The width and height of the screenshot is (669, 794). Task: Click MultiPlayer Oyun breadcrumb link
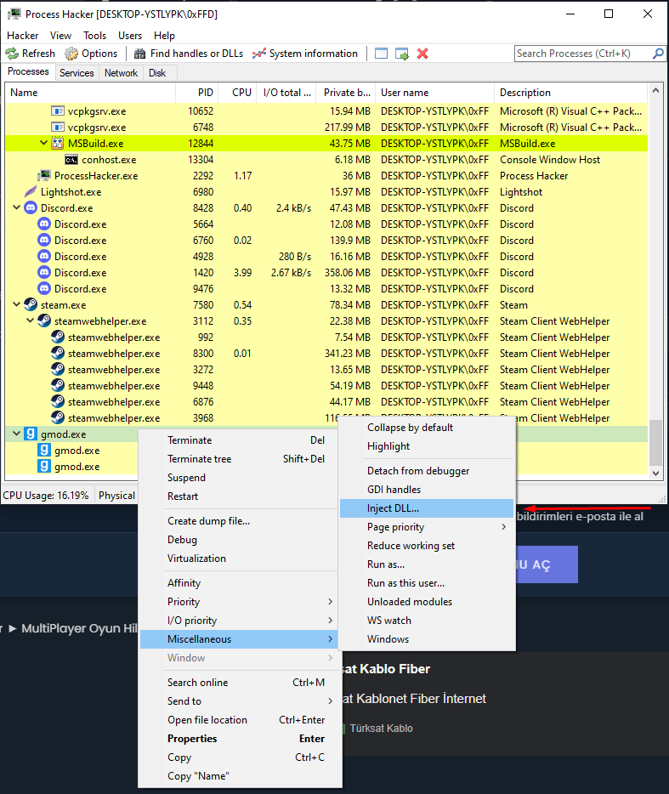coord(79,628)
